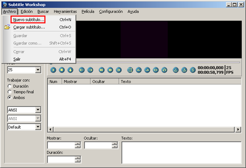Open the Buscar menu

pos(43,12)
